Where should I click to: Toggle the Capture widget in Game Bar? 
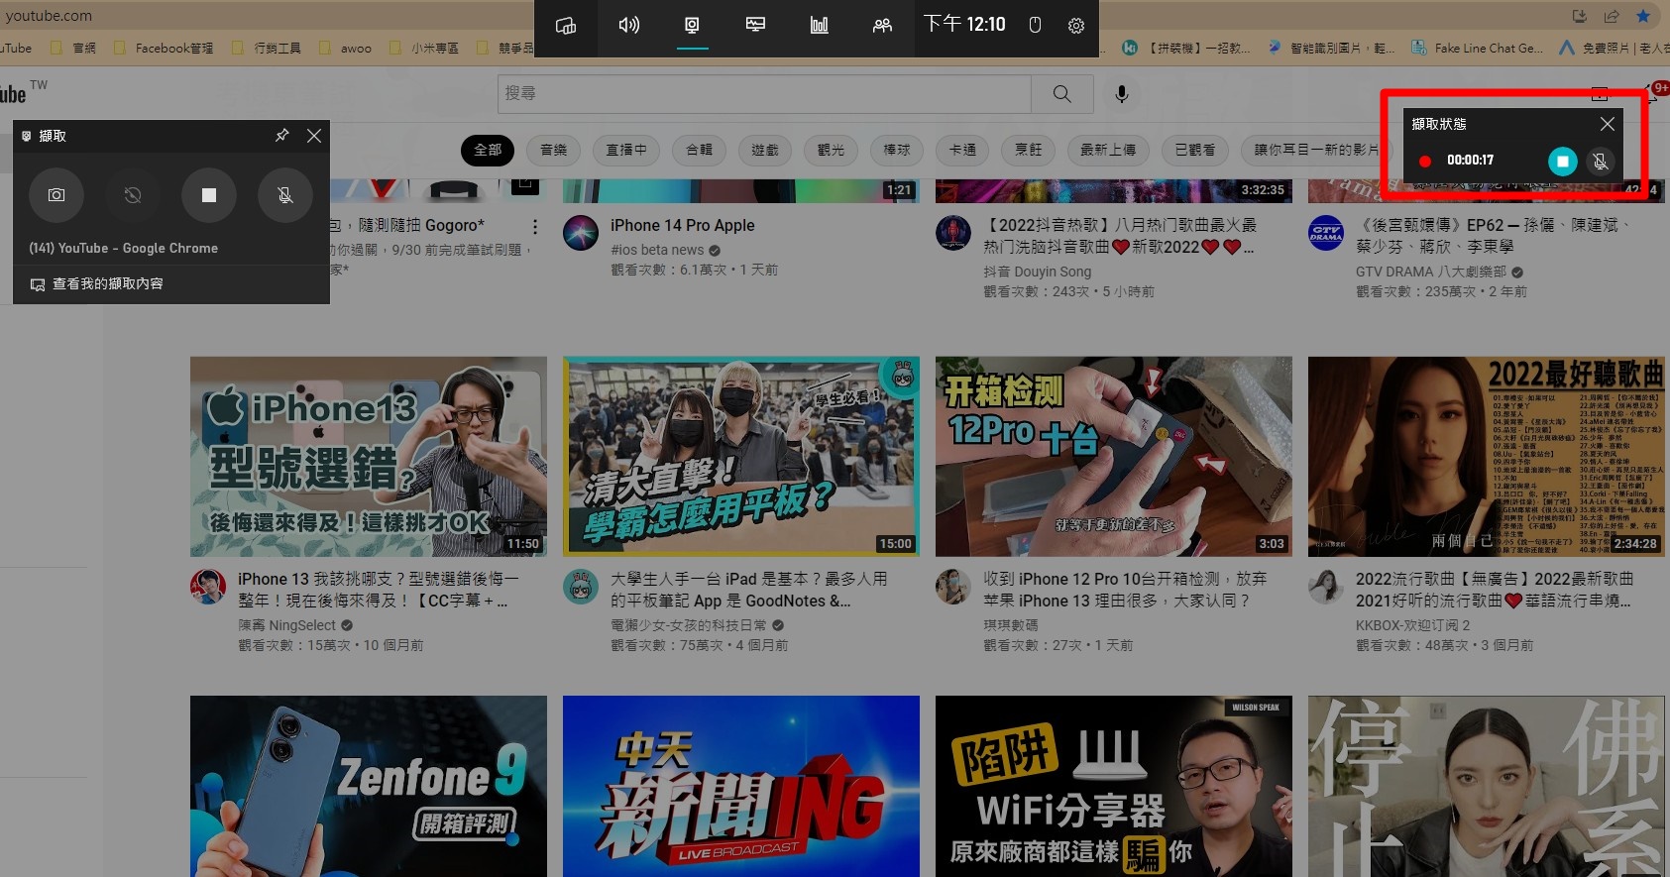(x=692, y=25)
